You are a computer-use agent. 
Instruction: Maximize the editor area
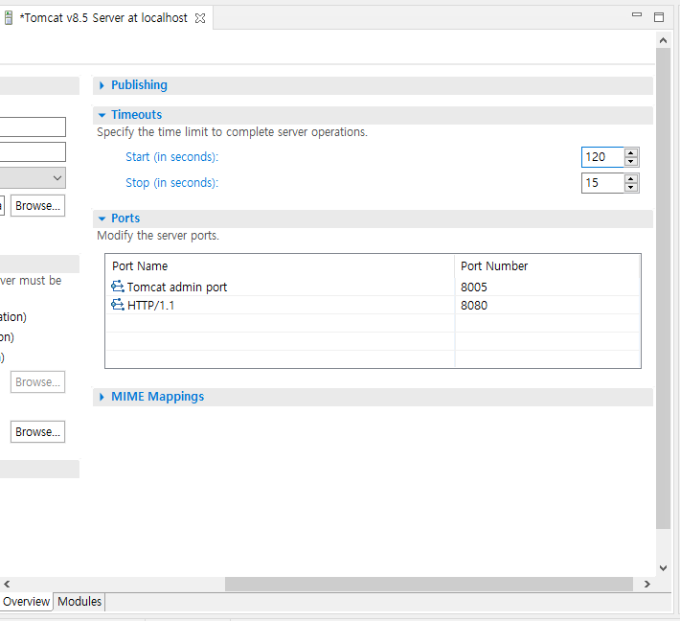(659, 17)
